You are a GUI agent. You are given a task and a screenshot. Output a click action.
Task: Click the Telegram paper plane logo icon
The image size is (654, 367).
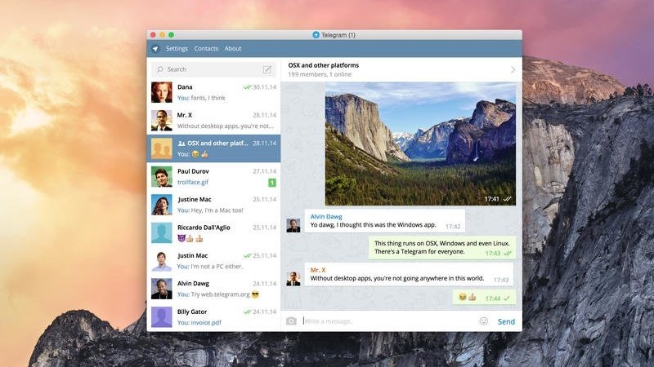(155, 49)
